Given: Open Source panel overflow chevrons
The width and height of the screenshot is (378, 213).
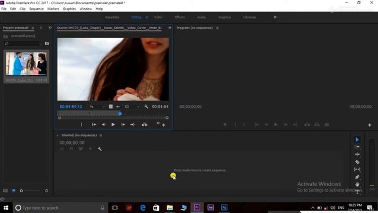Looking at the screenshot, I should [170, 28].
